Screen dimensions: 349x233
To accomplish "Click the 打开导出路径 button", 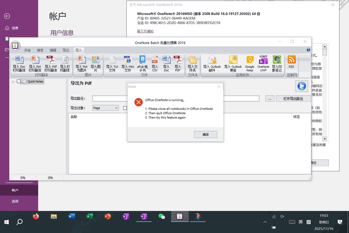I will point(293,99).
